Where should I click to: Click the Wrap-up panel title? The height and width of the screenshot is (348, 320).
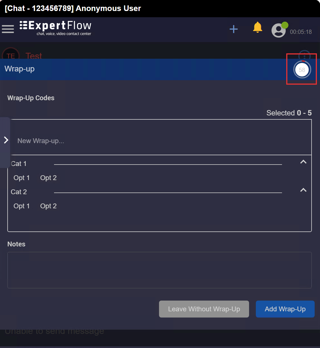tap(19, 69)
